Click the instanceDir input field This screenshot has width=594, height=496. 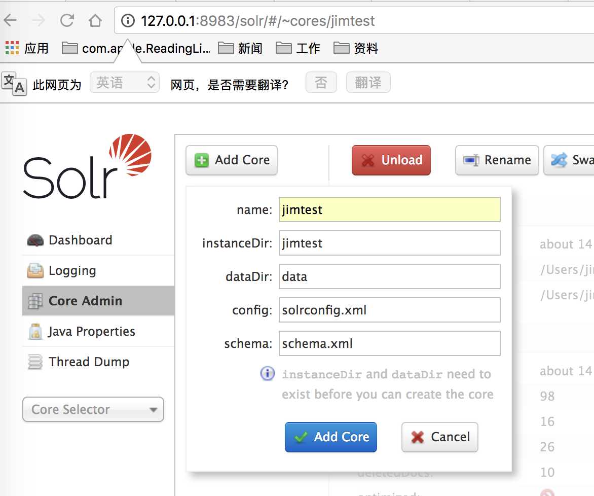tap(390, 243)
